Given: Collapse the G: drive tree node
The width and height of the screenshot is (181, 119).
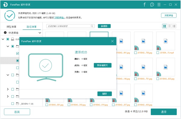Looking at the screenshot, I should coord(3,39).
